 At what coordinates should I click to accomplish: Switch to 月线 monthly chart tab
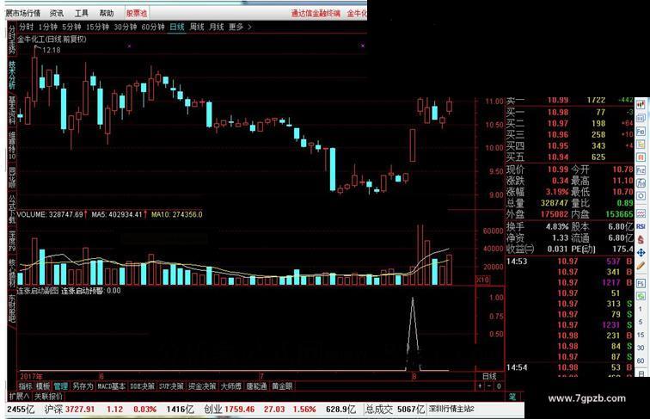[217, 27]
